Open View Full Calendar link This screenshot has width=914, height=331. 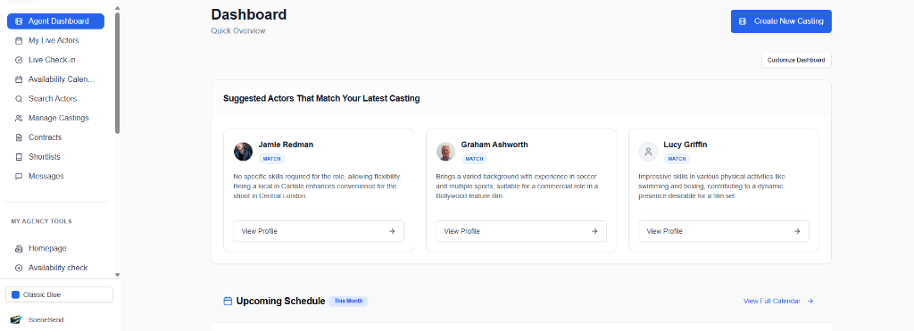pyautogui.click(x=778, y=302)
